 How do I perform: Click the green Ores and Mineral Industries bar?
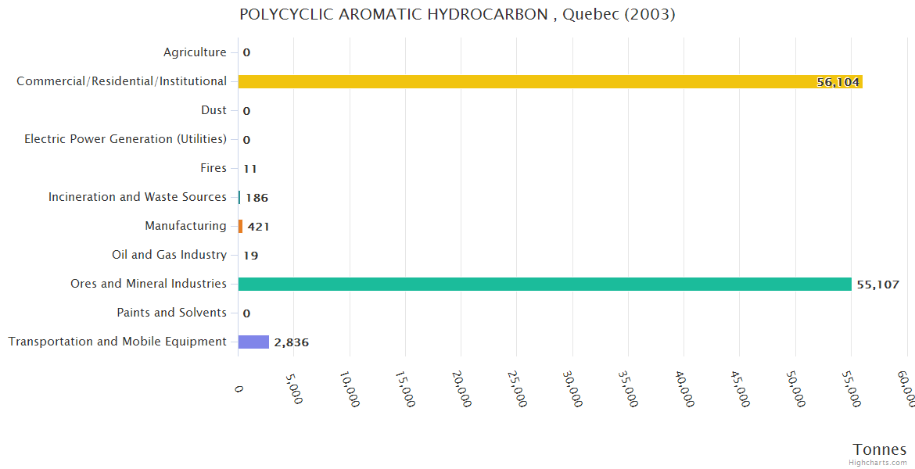coord(544,284)
